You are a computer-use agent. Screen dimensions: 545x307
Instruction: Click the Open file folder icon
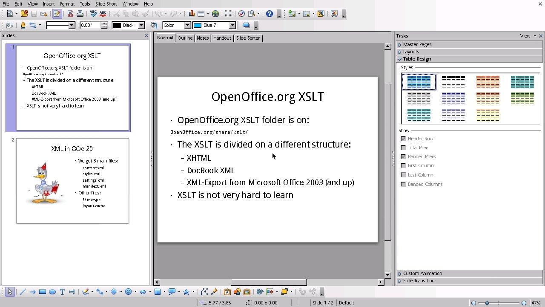click(24, 14)
